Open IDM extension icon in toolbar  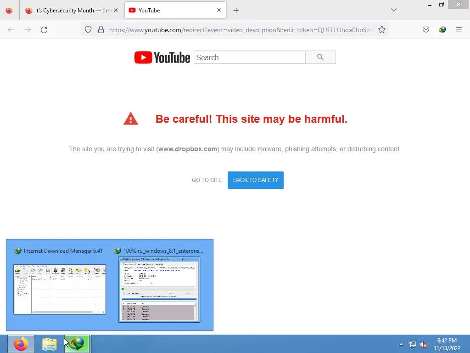(x=442, y=29)
